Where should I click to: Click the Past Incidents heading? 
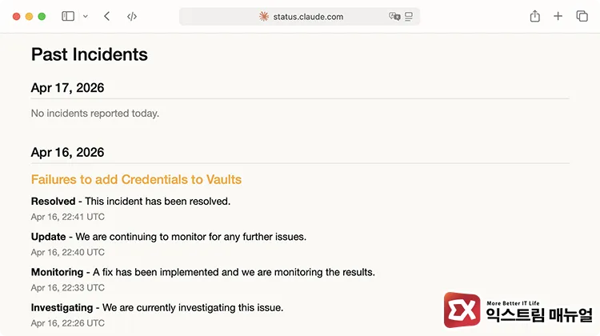pos(90,54)
